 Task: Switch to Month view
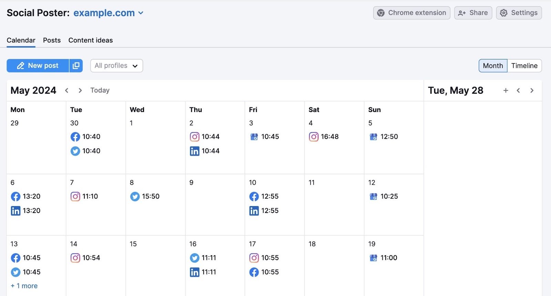coord(493,66)
